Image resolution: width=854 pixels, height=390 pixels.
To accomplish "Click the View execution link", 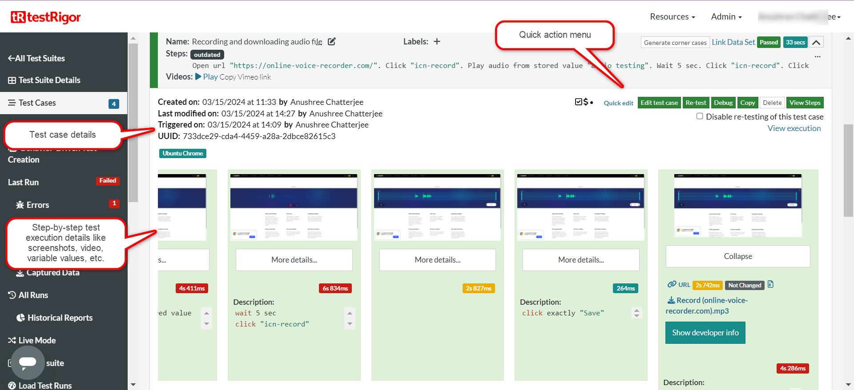I will pos(794,128).
